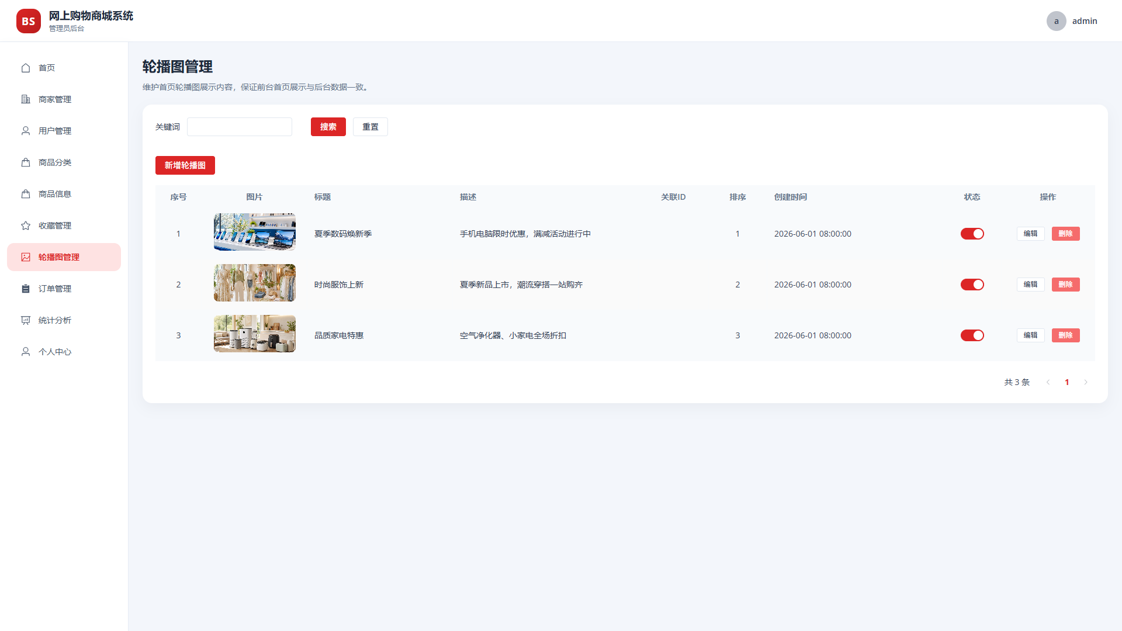Click the red 搜索 button
This screenshot has height=631, width=1122.
(328, 127)
